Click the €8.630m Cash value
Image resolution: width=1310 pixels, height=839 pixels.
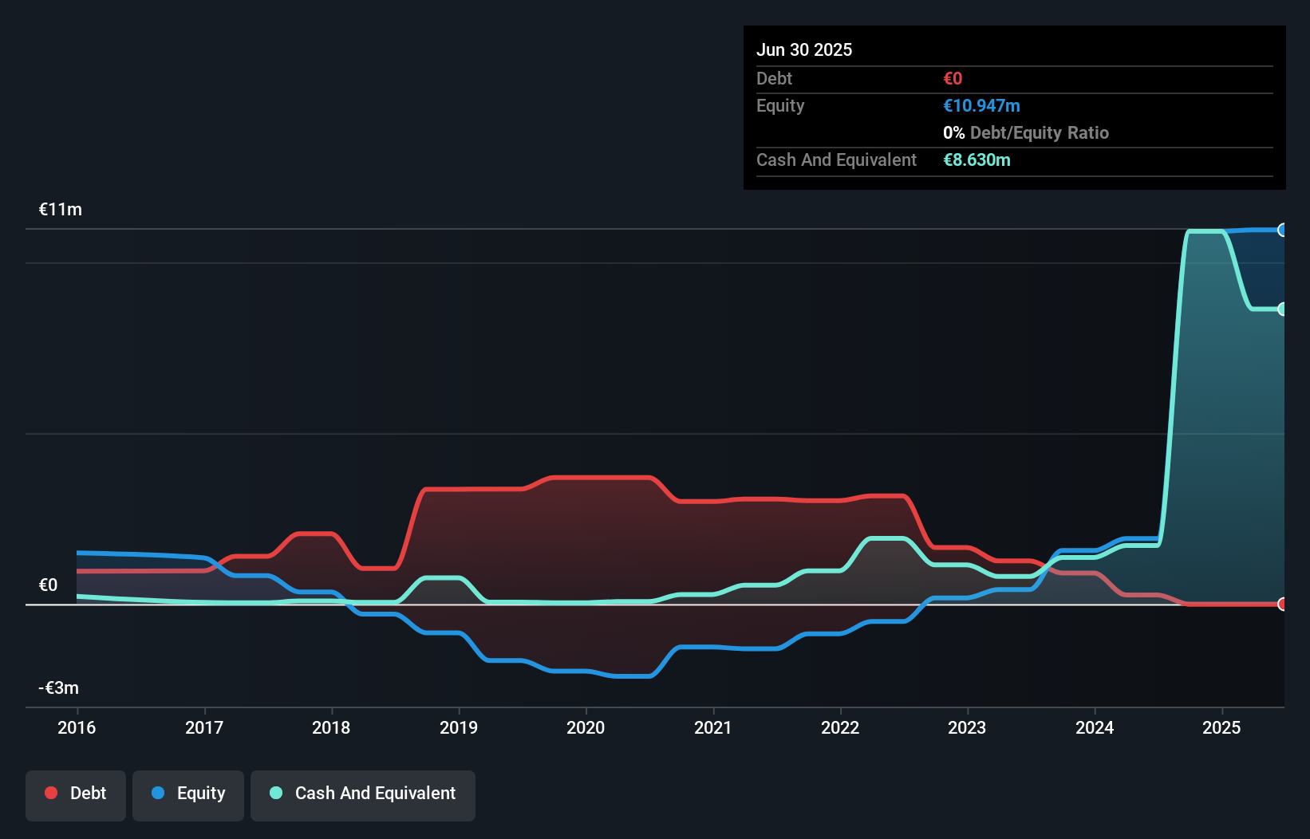977,160
